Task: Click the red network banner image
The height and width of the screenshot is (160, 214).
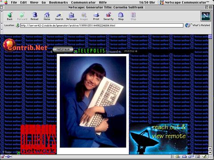Action: (38, 139)
